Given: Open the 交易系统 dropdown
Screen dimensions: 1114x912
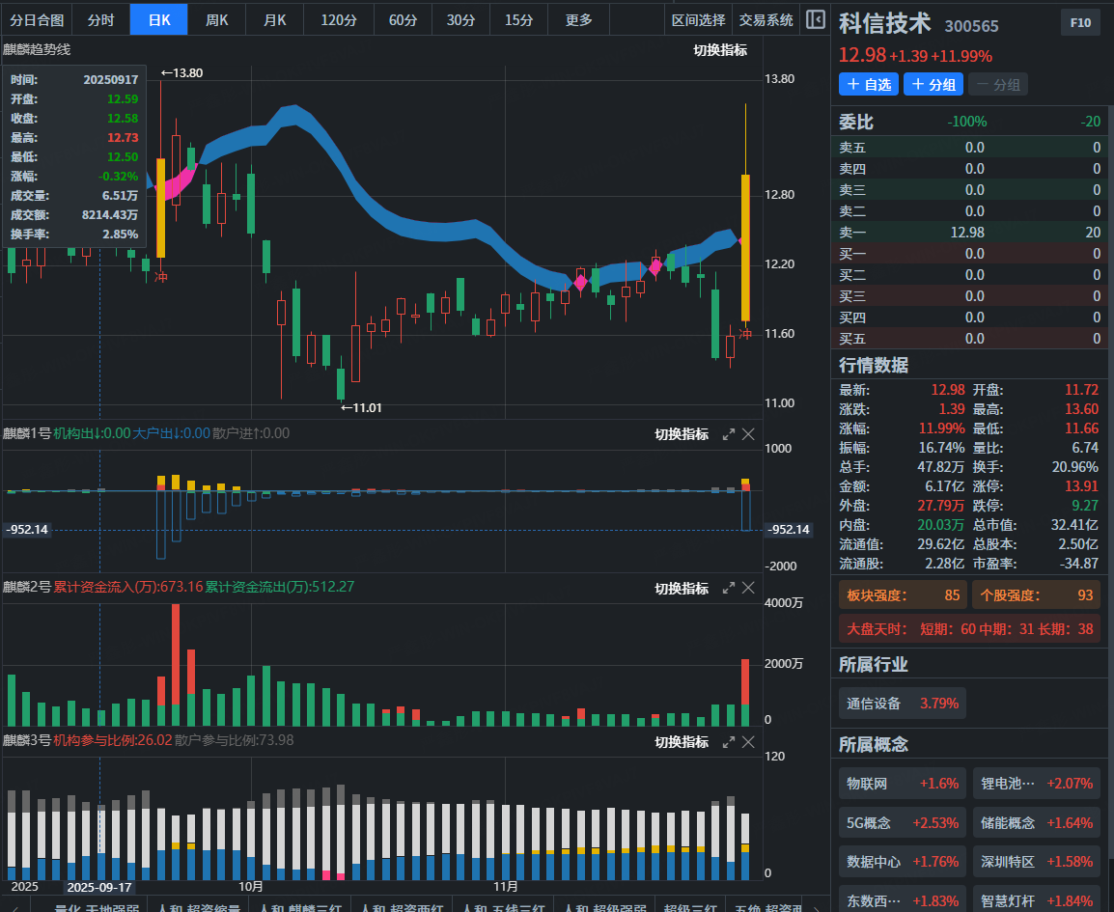Looking at the screenshot, I should tap(766, 19).
